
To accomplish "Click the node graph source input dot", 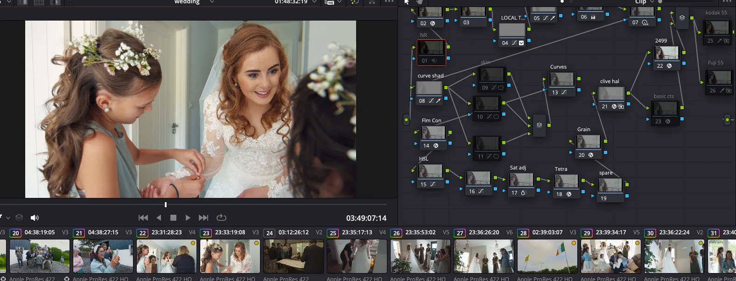I will coord(406,120).
